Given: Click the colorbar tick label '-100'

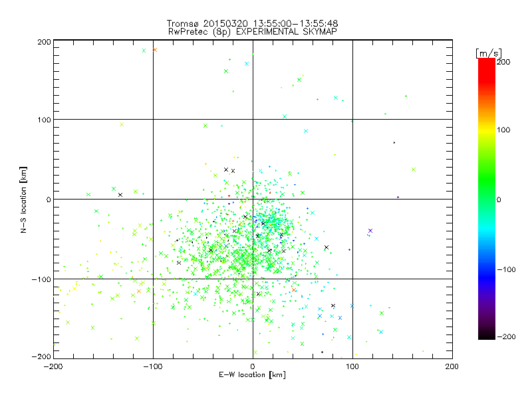Looking at the screenshot, I should [x=506, y=270].
